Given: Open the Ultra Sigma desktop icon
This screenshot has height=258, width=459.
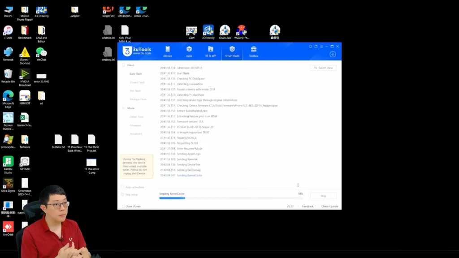Looking at the screenshot, I should point(8,185).
